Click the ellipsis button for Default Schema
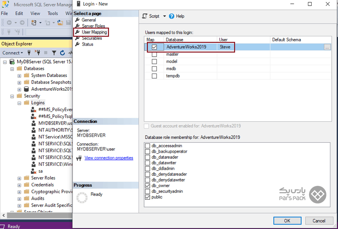338x229 pixels. click(327, 47)
